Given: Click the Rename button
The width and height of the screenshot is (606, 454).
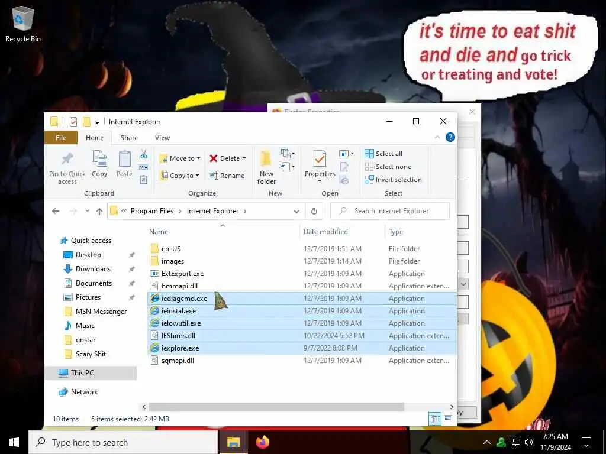Looking at the screenshot, I should point(227,175).
